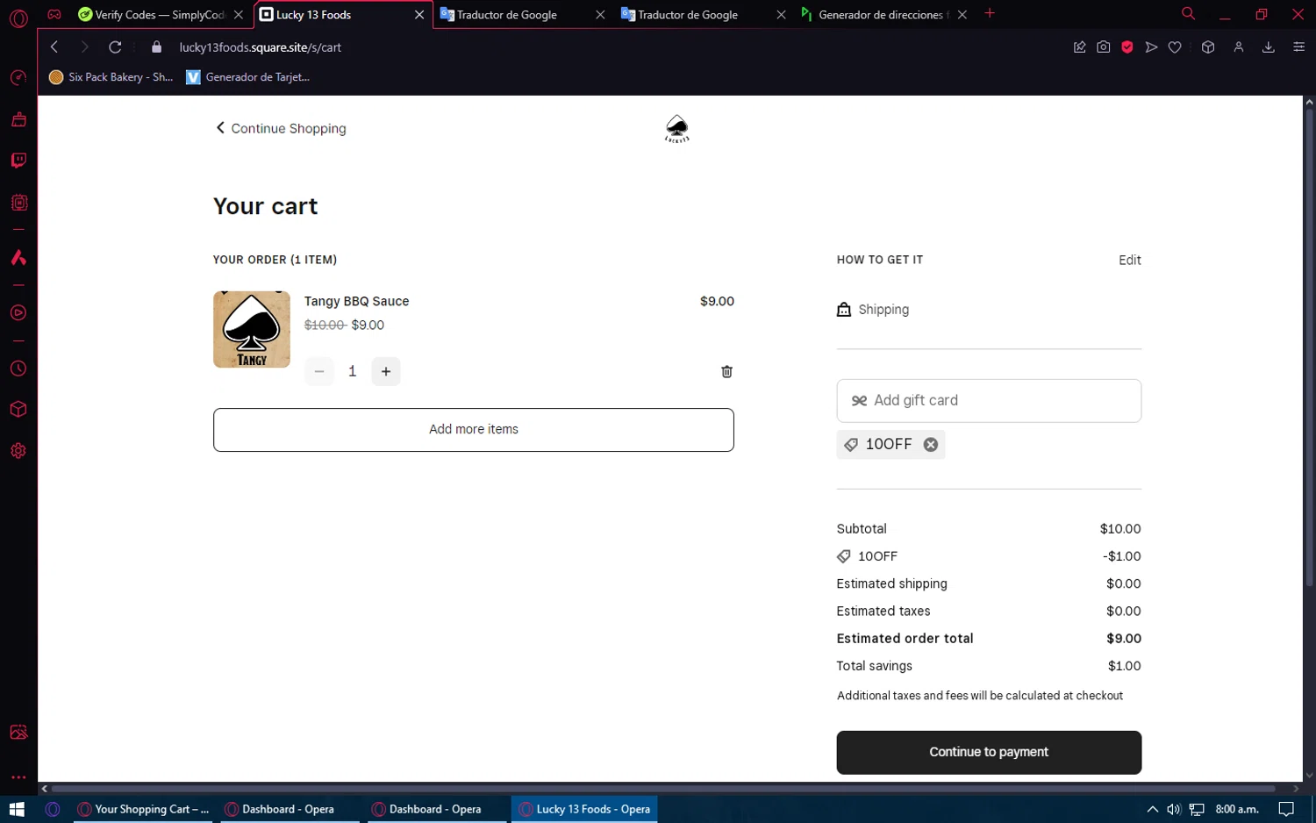Close the Generador de direcciones tab

click(962, 15)
